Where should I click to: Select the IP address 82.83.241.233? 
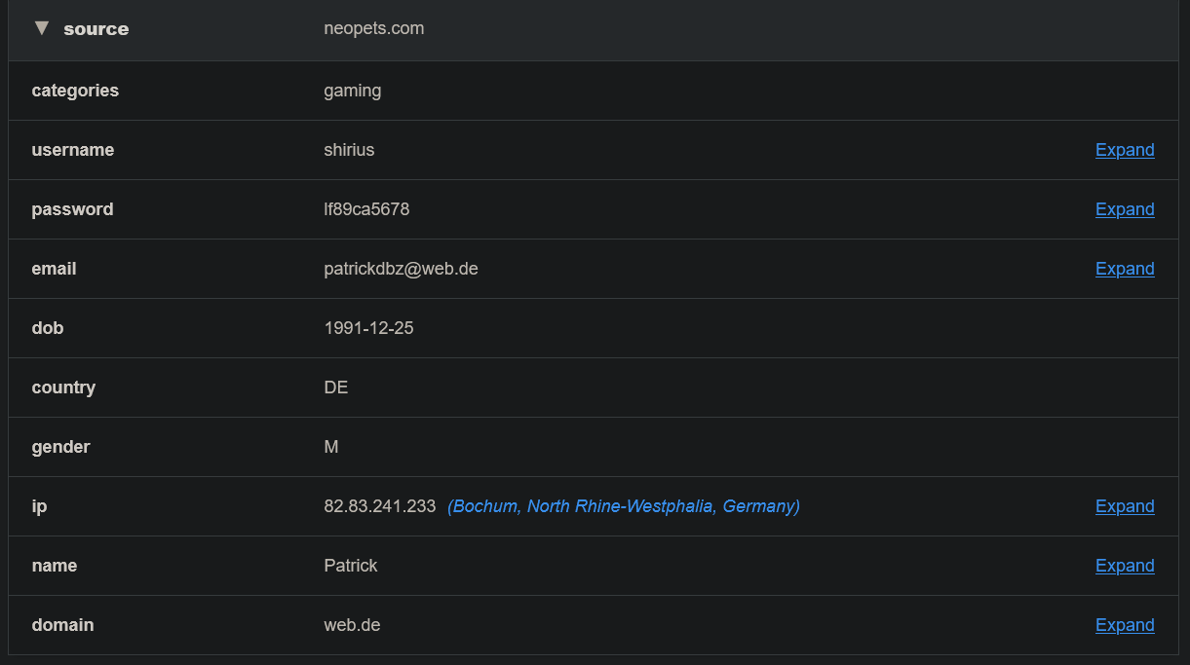coord(380,506)
